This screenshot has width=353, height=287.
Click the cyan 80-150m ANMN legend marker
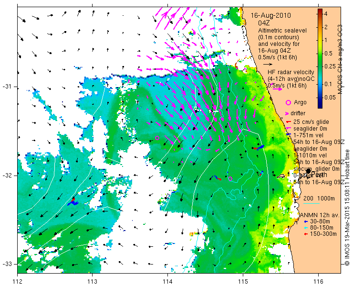click(x=305, y=228)
